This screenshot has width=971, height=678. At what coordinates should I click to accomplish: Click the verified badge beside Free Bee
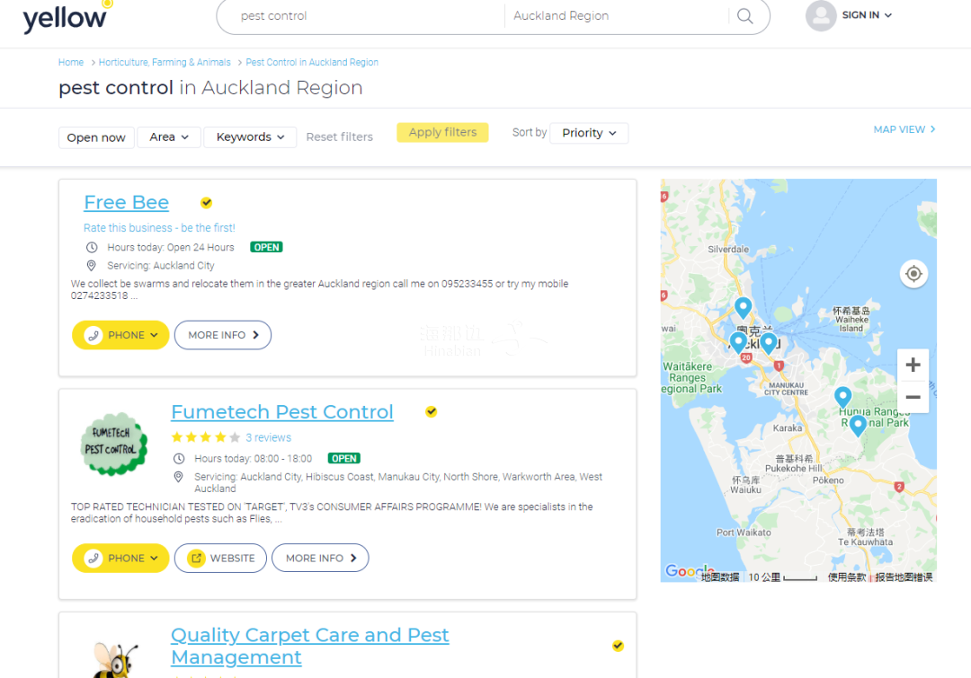(x=207, y=203)
